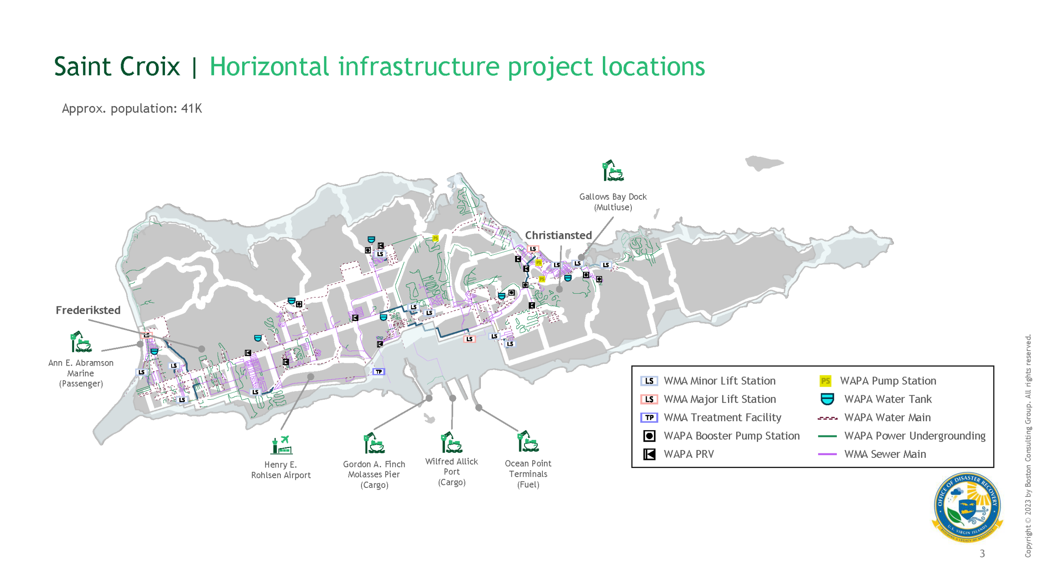
Task: Click the Henry E. Rohlsen Airport icon
Action: (x=282, y=445)
